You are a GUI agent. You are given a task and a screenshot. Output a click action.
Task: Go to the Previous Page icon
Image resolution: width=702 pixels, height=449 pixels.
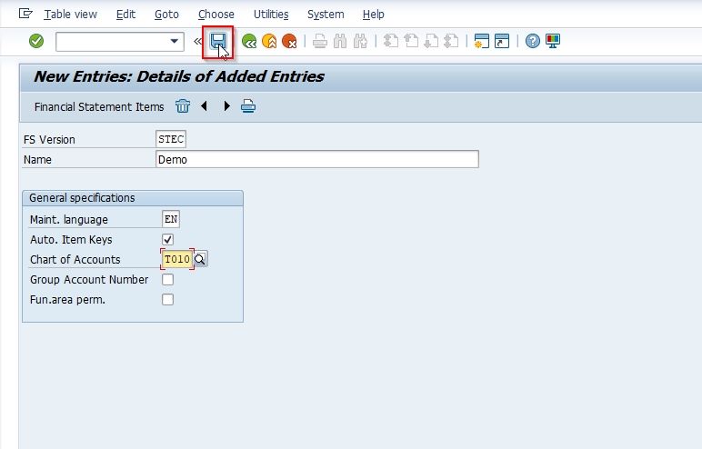pos(411,42)
